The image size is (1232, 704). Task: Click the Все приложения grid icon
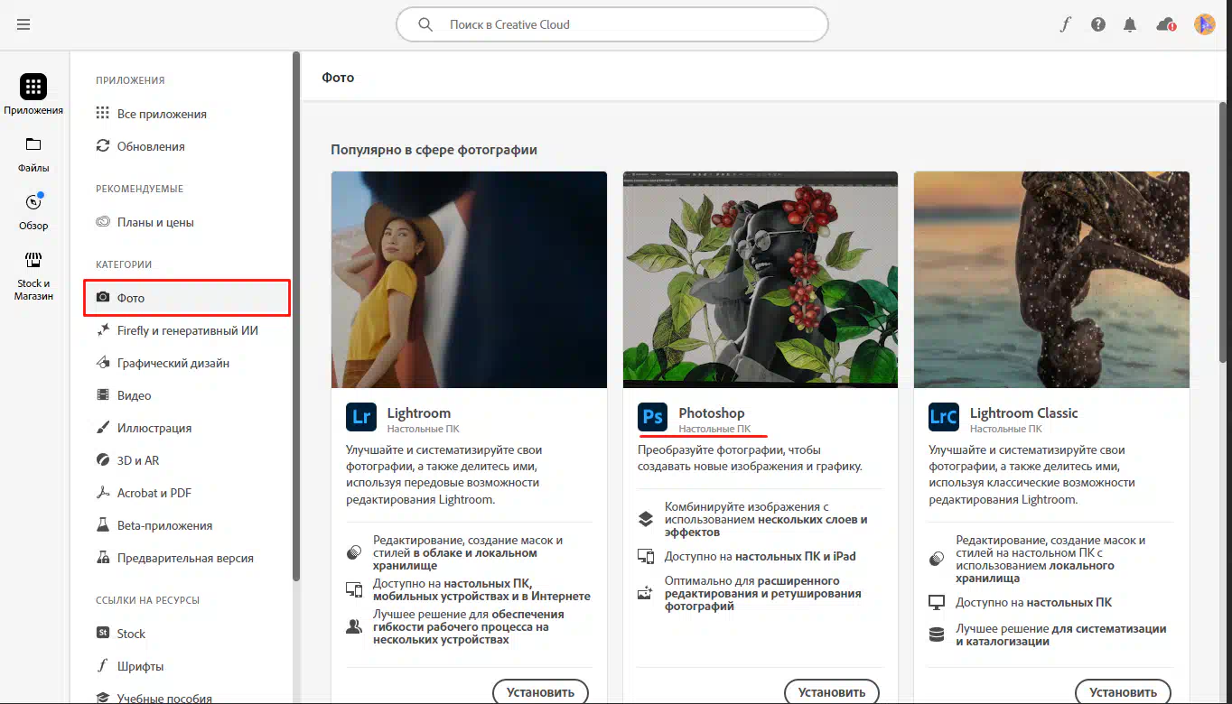click(103, 114)
